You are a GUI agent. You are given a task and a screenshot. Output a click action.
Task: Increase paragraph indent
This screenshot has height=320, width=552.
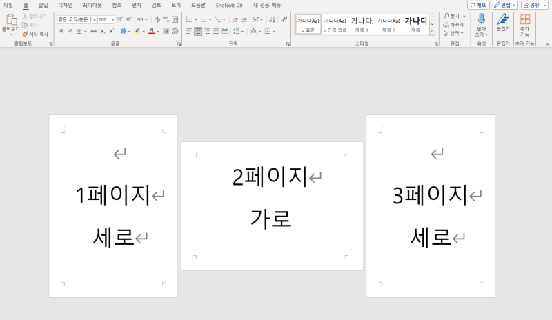click(244, 19)
